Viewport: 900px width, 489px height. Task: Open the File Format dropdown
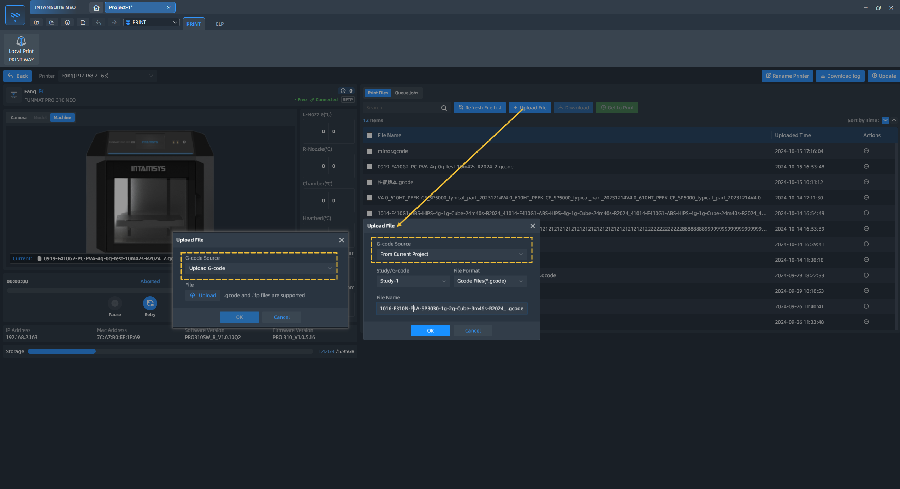pyautogui.click(x=490, y=281)
